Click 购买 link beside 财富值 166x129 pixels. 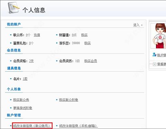(x=84, y=35)
